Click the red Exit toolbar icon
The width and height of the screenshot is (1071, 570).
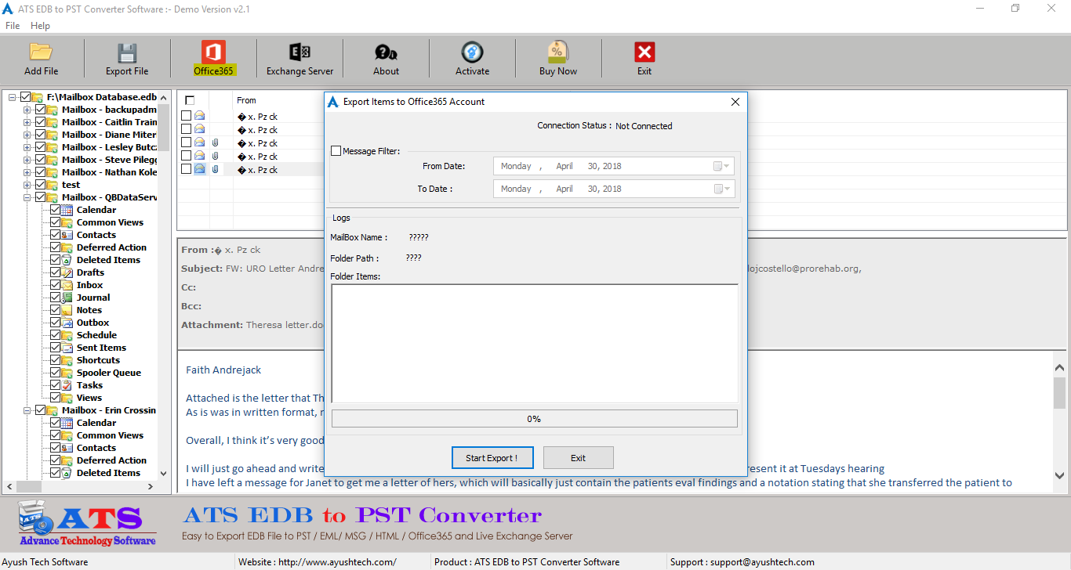[644, 52]
